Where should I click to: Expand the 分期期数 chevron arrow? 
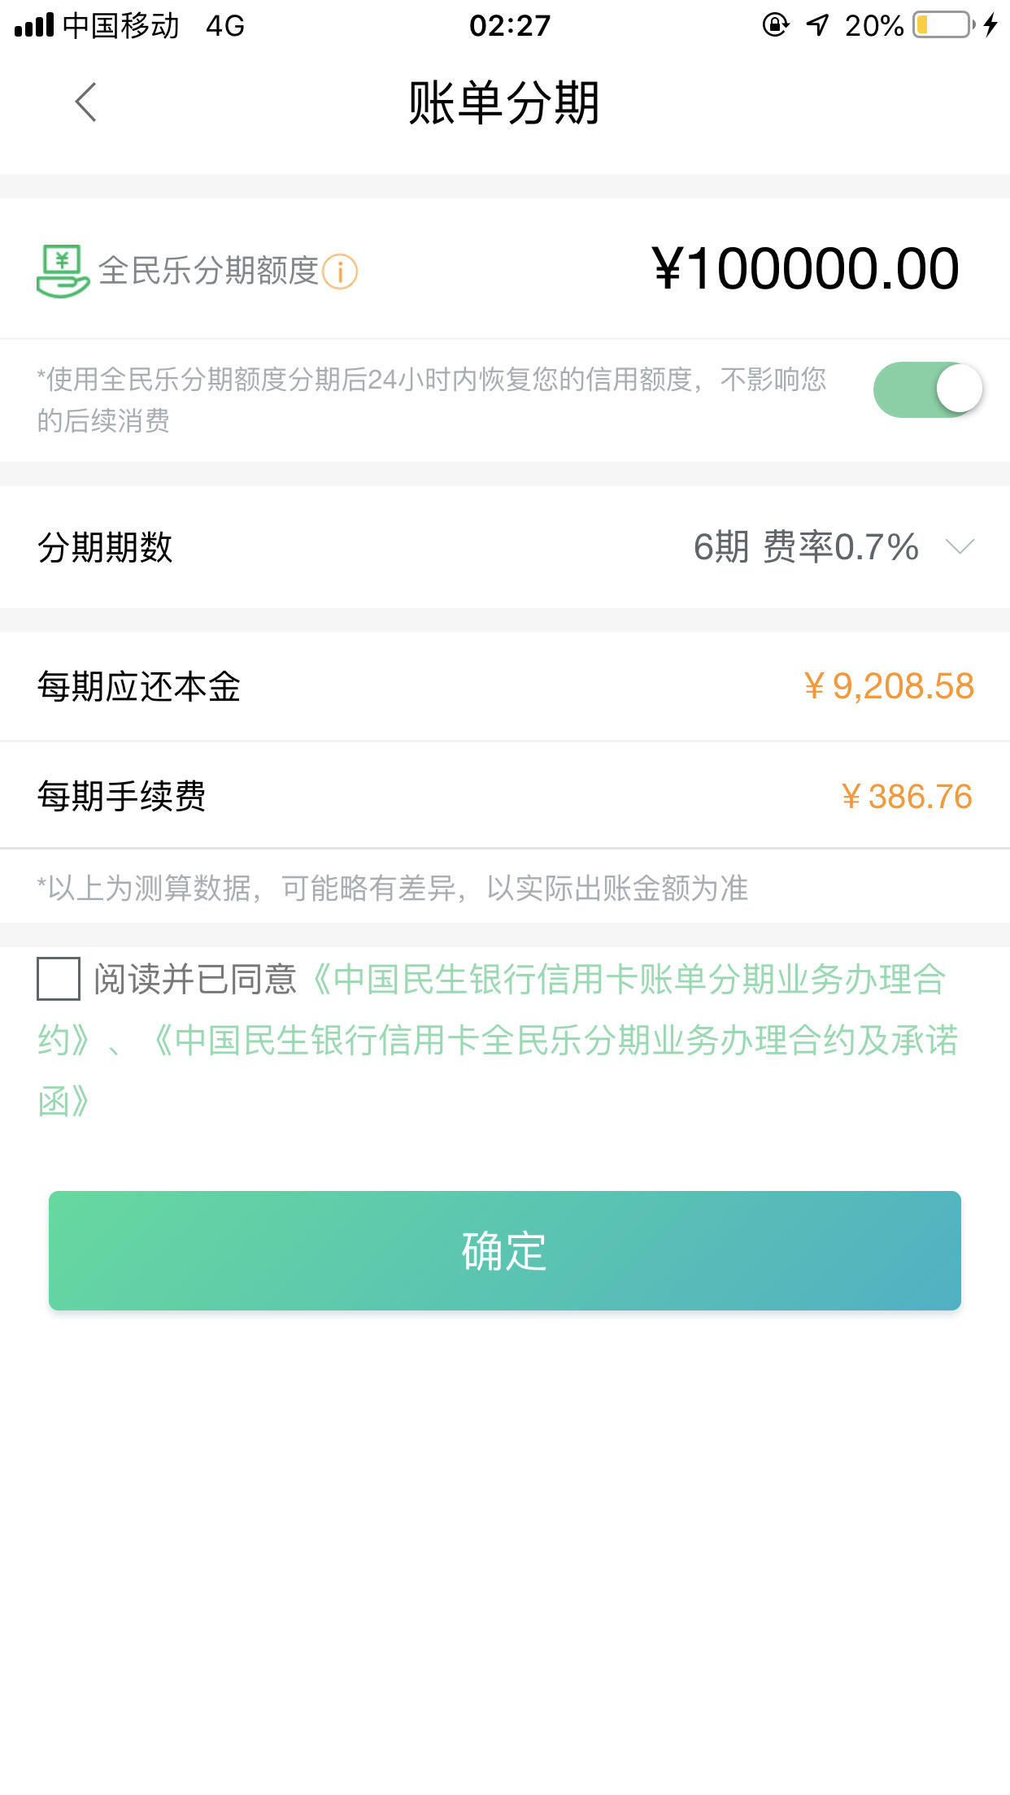coord(960,546)
